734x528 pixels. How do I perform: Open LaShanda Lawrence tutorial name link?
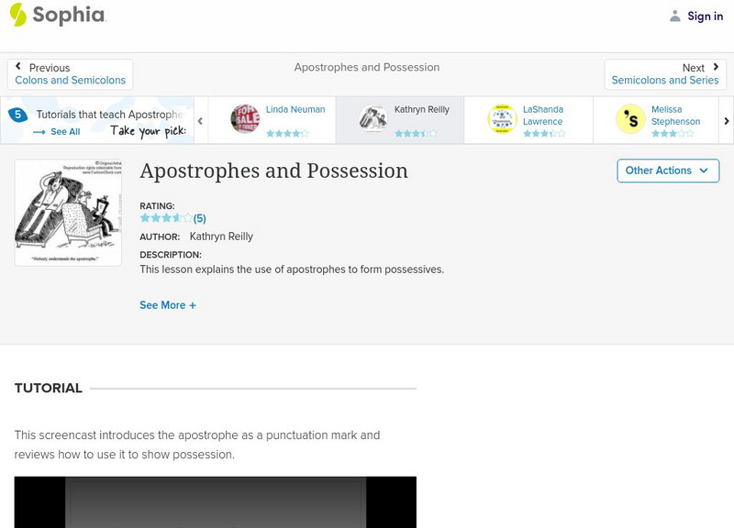pyautogui.click(x=543, y=115)
